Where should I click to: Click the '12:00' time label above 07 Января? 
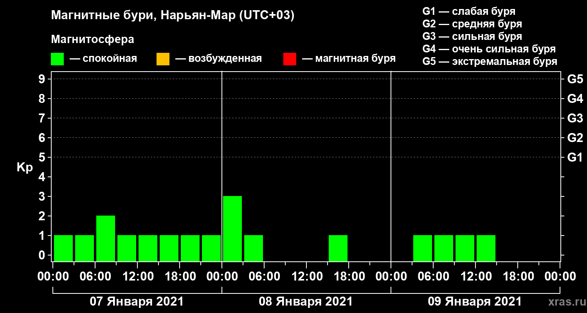click(x=137, y=277)
